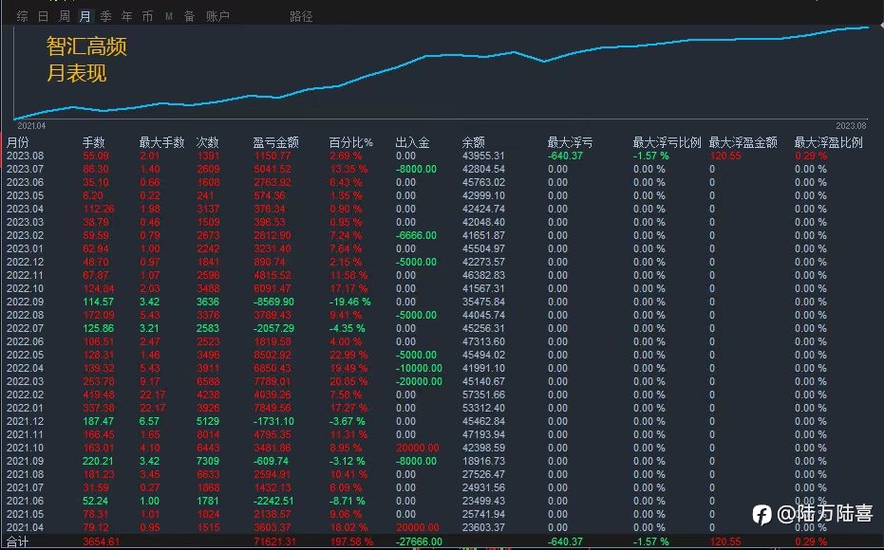Image resolution: width=884 pixels, height=550 pixels.
Task: Click the M tab icon
Action: pos(169,17)
